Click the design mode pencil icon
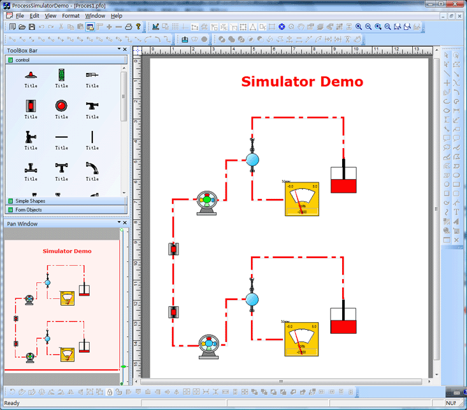 tap(155, 27)
